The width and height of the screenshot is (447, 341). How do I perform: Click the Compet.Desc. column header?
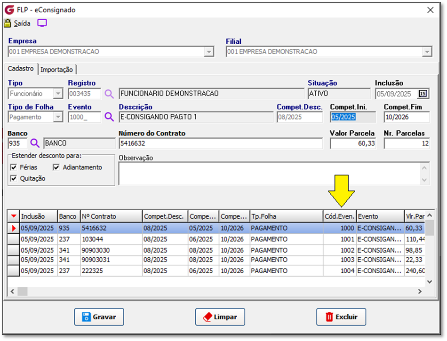click(165, 216)
